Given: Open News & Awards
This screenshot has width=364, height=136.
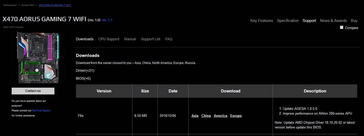Looking at the screenshot, I should point(333,21).
